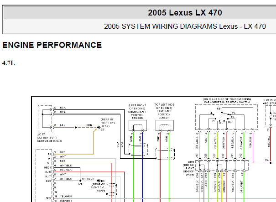Click the 'INJ 7' terminal label

click(x=47, y=176)
